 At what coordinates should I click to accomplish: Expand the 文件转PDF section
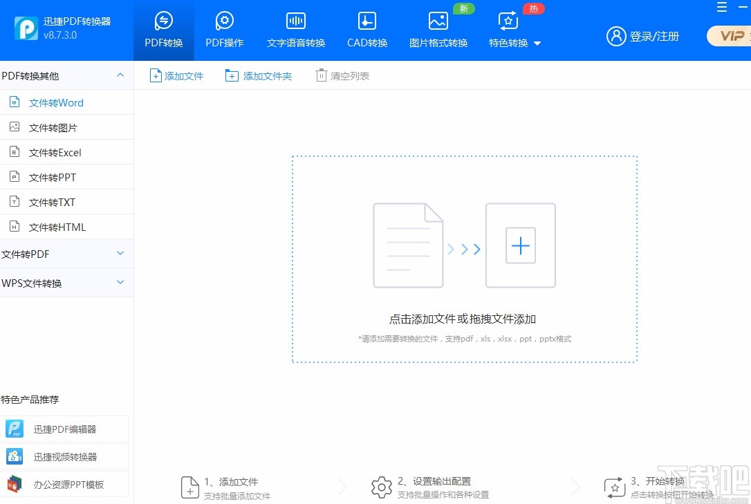pyautogui.click(x=120, y=254)
